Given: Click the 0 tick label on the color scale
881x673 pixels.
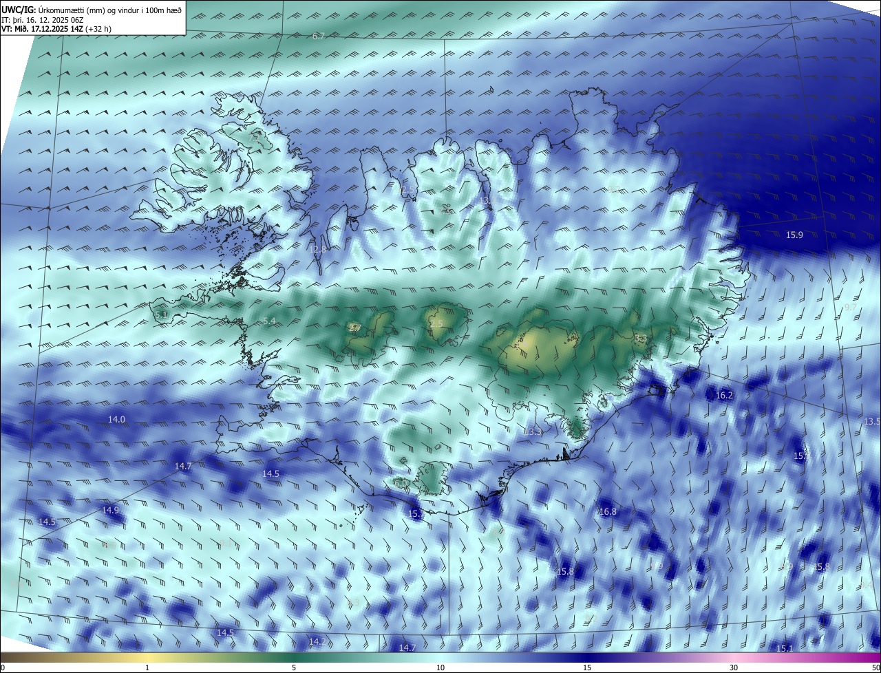Looking at the screenshot, I should [2, 668].
